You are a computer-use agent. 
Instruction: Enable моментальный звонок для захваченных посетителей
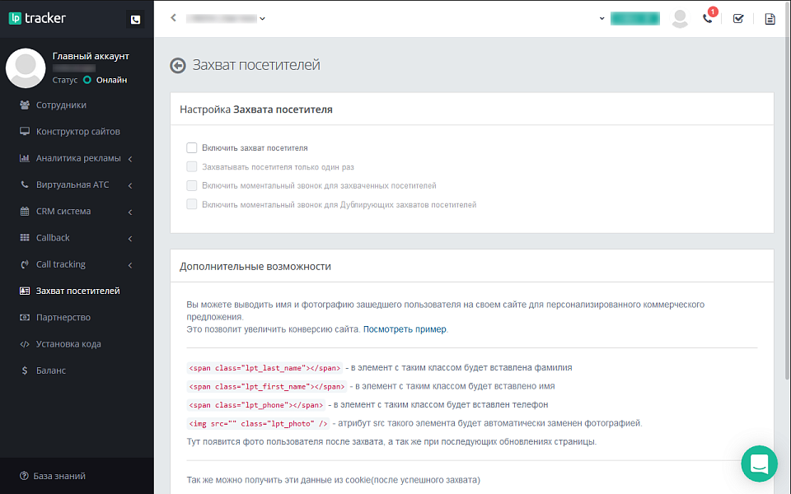191,185
